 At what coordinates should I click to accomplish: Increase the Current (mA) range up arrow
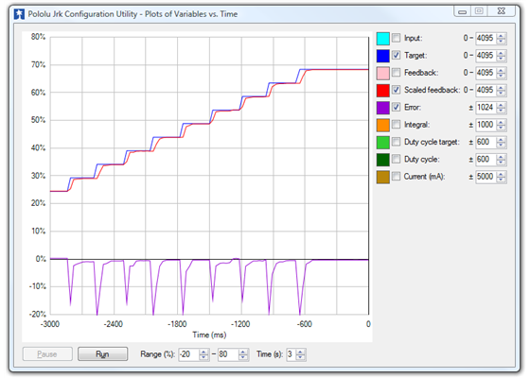[x=501, y=175]
